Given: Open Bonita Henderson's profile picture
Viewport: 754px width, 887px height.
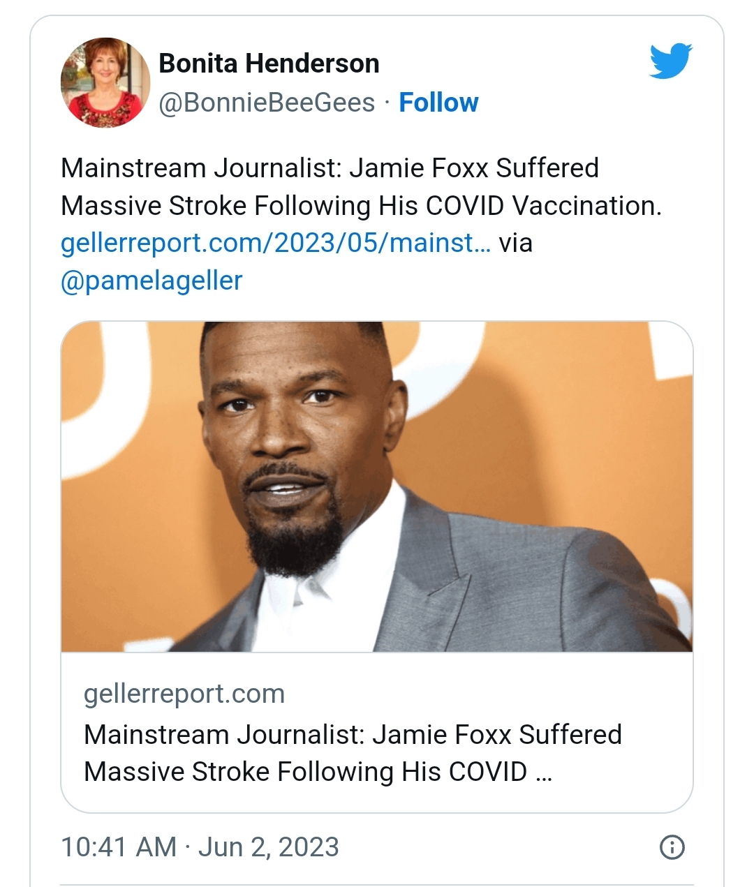Looking at the screenshot, I should coord(105,82).
